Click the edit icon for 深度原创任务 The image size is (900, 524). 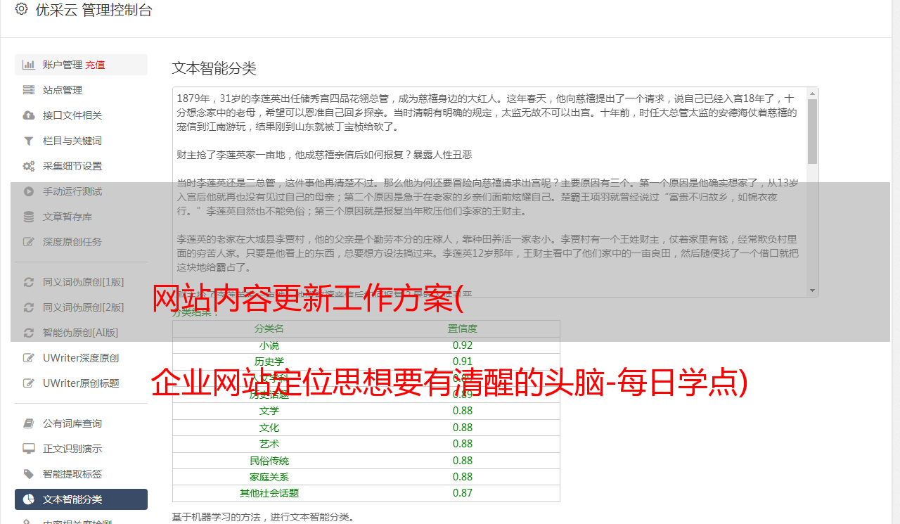(x=29, y=242)
